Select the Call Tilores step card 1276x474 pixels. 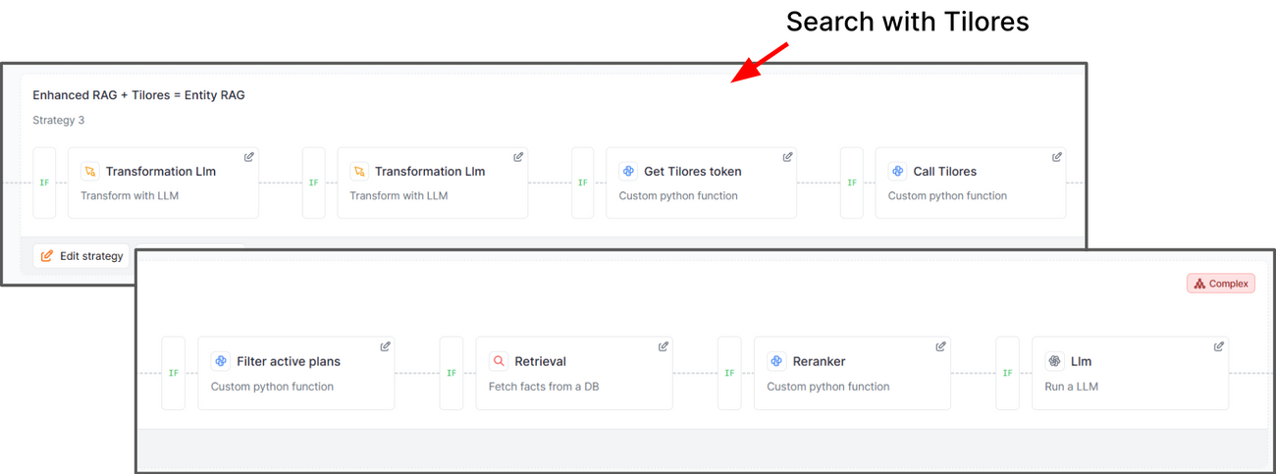(971, 183)
